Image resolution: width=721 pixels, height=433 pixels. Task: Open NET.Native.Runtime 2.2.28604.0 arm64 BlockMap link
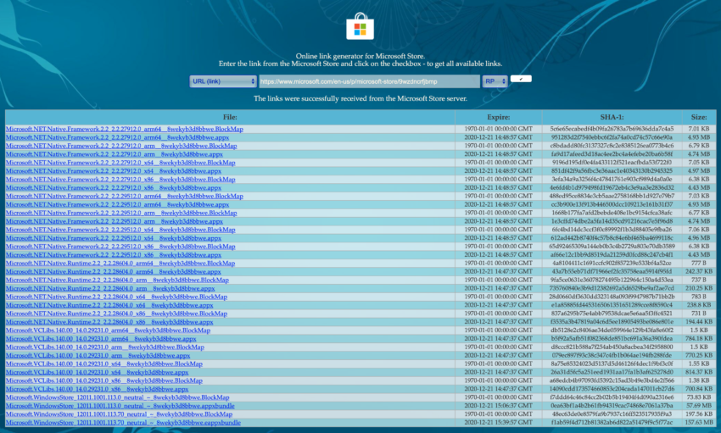(x=120, y=264)
